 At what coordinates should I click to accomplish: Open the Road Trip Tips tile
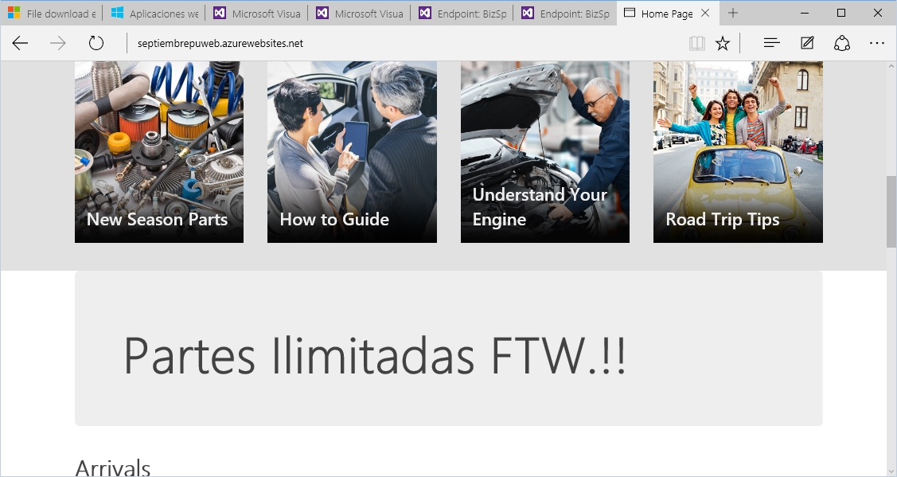click(x=738, y=152)
